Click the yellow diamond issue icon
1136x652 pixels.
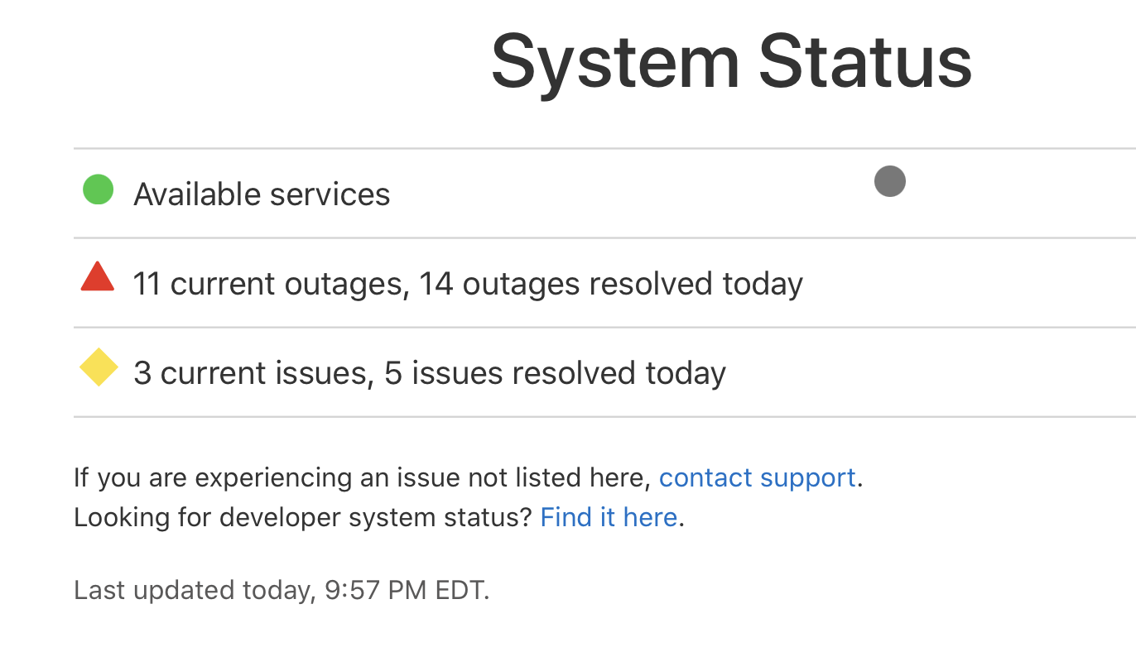point(99,367)
